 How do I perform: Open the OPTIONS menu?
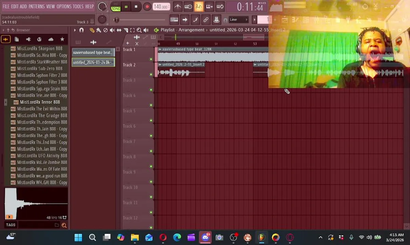[x=64, y=6]
